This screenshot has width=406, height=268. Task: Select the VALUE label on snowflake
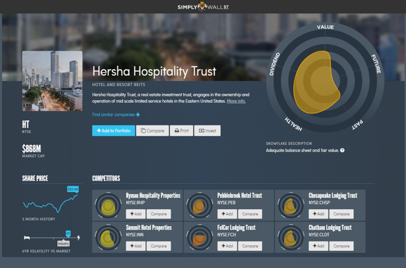pos(325,27)
